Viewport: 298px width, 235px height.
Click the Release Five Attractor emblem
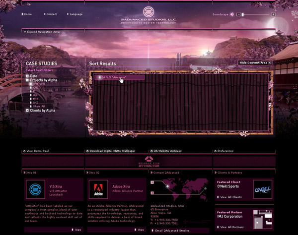pos(149,162)
